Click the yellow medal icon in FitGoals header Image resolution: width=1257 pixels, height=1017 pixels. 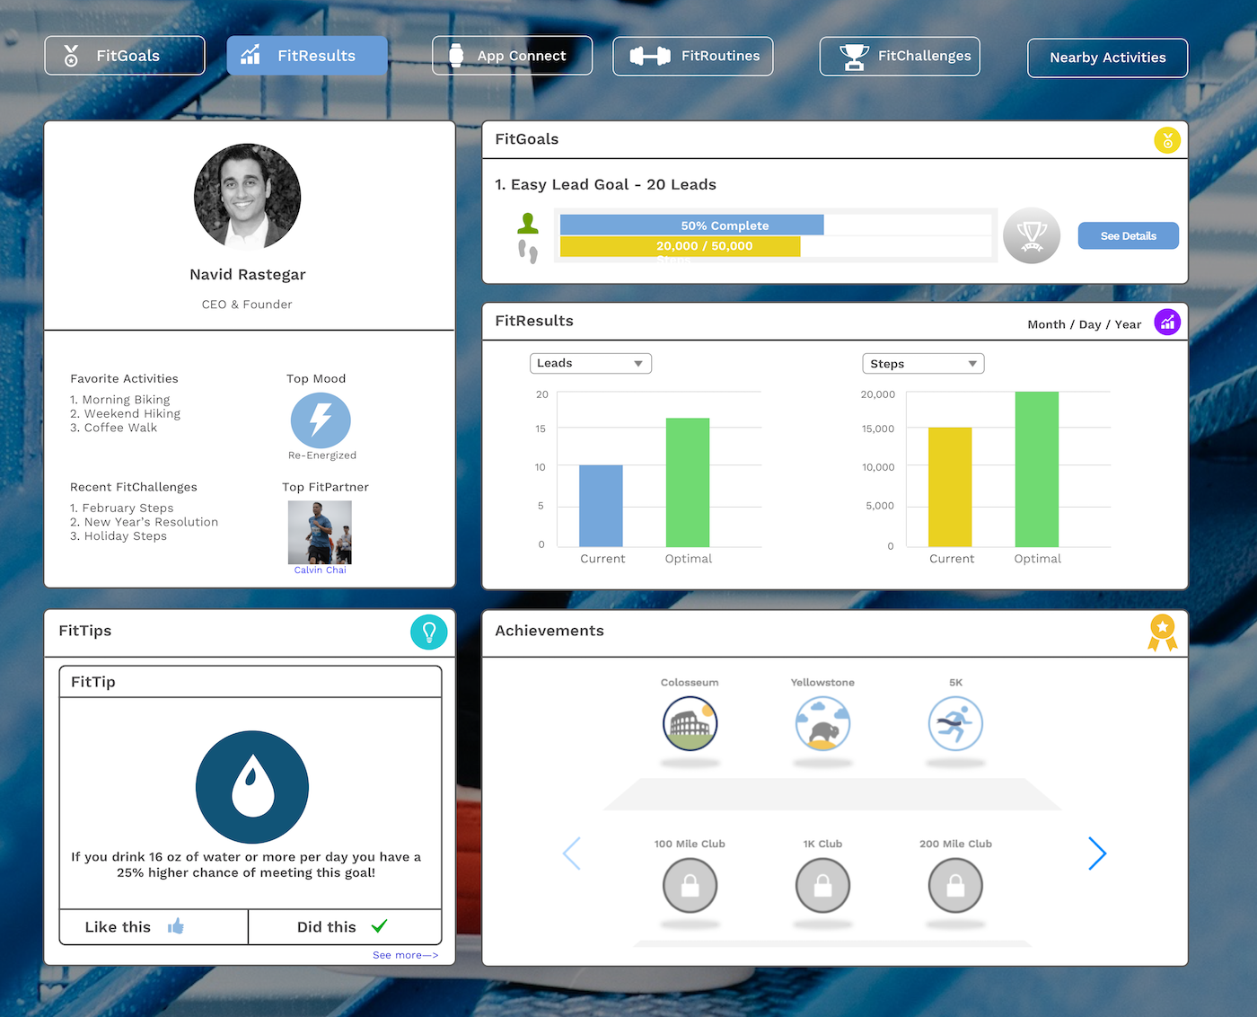(x=1167, y=140)
